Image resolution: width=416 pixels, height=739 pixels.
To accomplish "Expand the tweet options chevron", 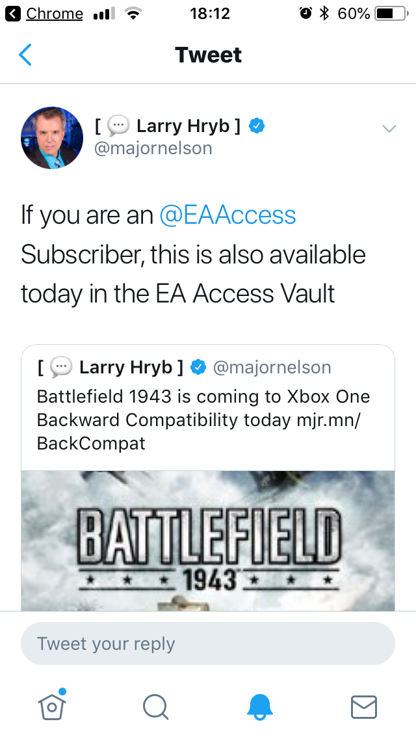I will [389, 129].
